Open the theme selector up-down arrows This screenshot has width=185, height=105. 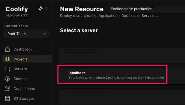[x=46, y=9]
